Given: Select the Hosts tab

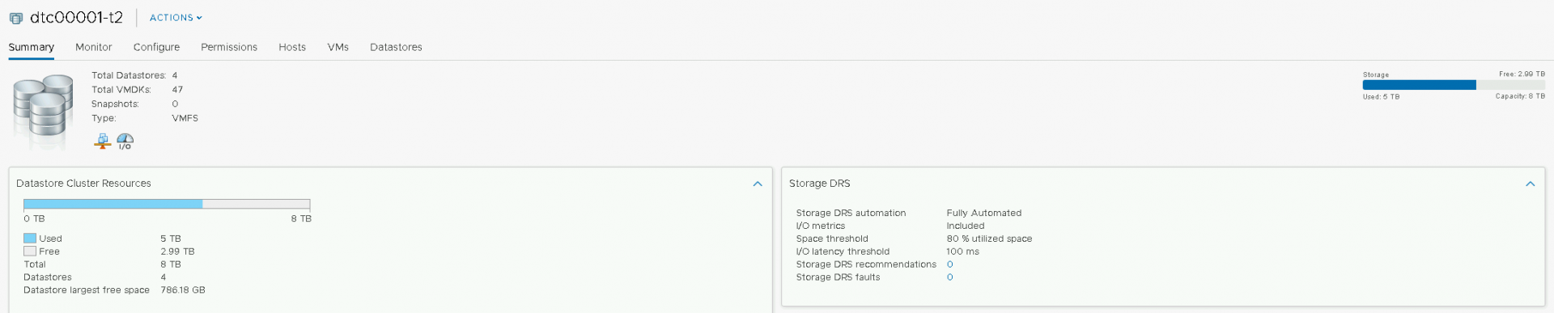Looking at the screenshot, I should [292, 47].
